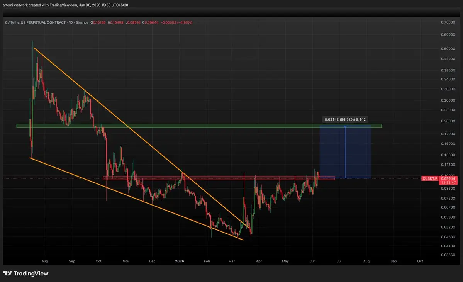Click the 0.70000 price axis label
This screenshot has width=463, height=282.
(448, 22)
